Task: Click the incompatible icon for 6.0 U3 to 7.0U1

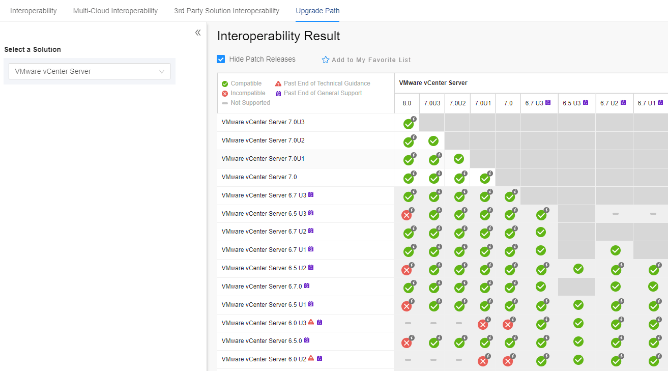Action: pos(483,324)
